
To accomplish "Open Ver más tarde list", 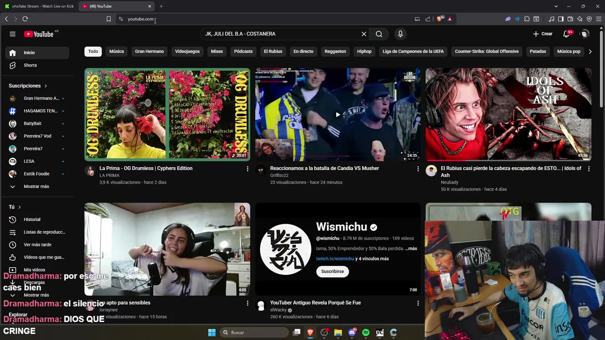I will point(38,245).
